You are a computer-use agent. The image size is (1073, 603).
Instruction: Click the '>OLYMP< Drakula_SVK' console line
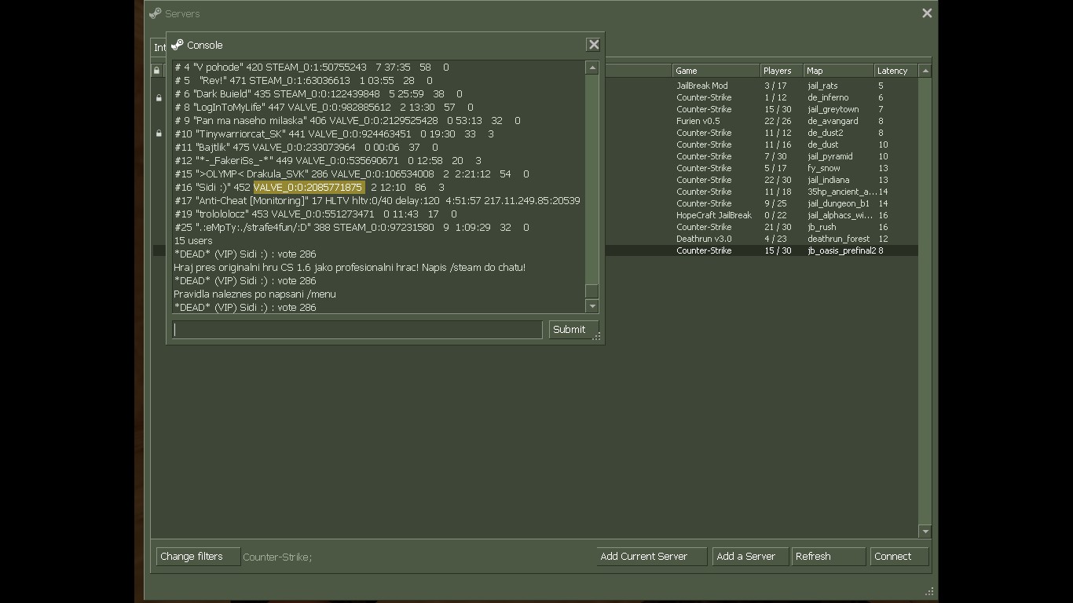click(x=352, y=174)
